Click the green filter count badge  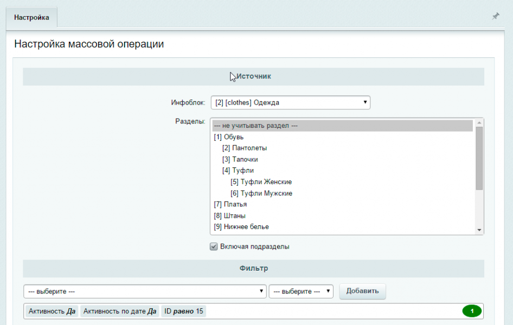(x=472, y=311)
